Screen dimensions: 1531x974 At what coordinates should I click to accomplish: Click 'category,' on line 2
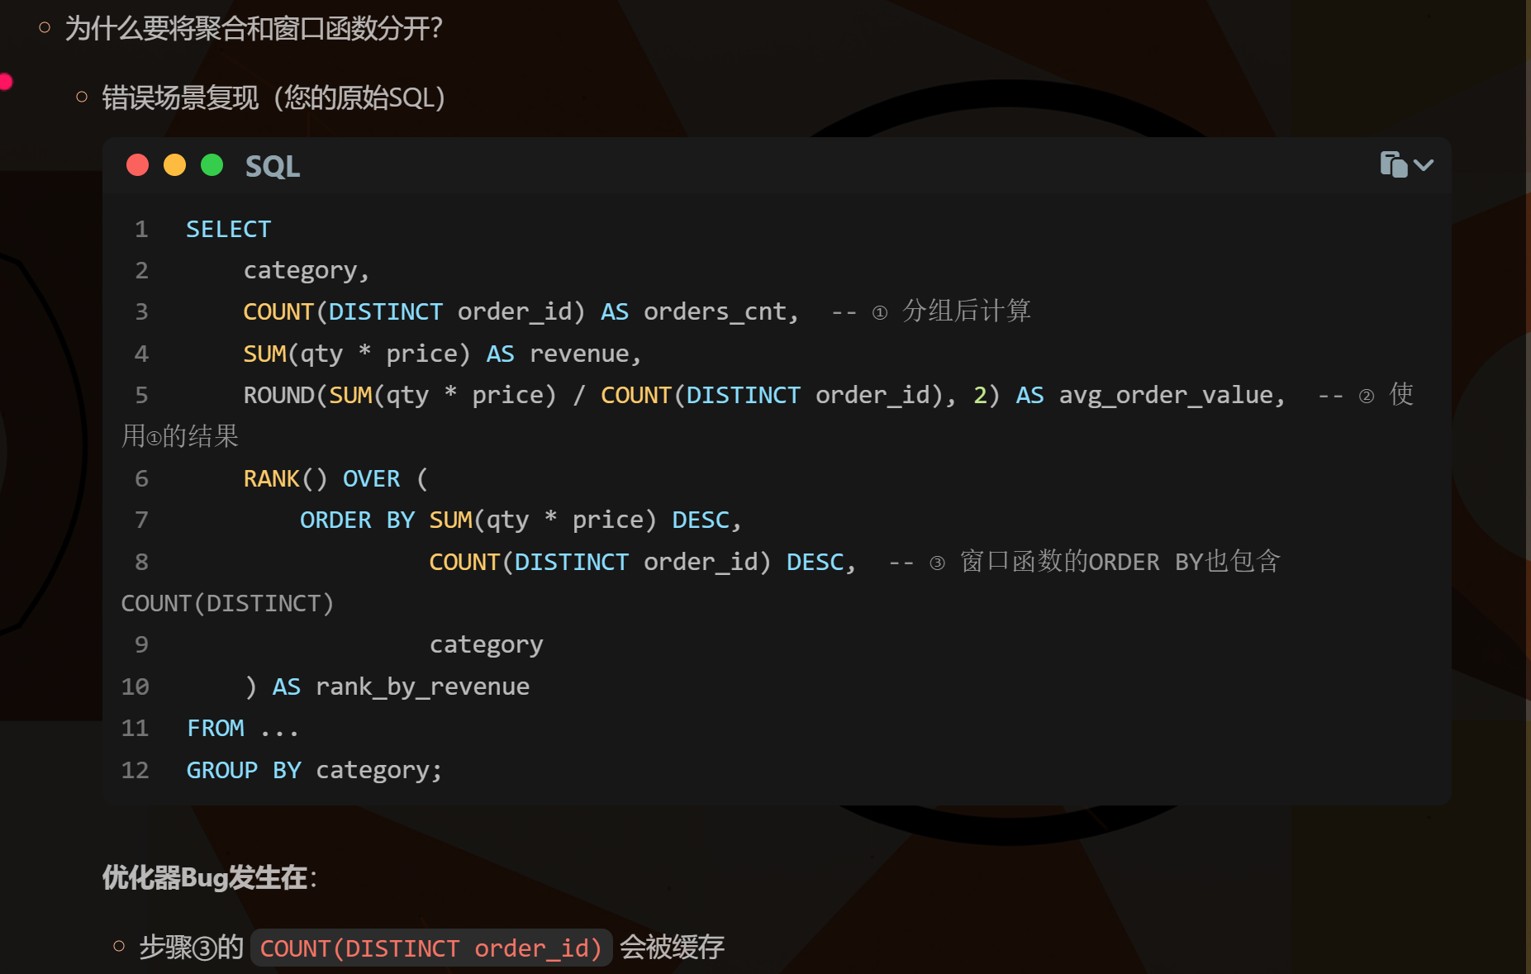(x=307, y=271)
